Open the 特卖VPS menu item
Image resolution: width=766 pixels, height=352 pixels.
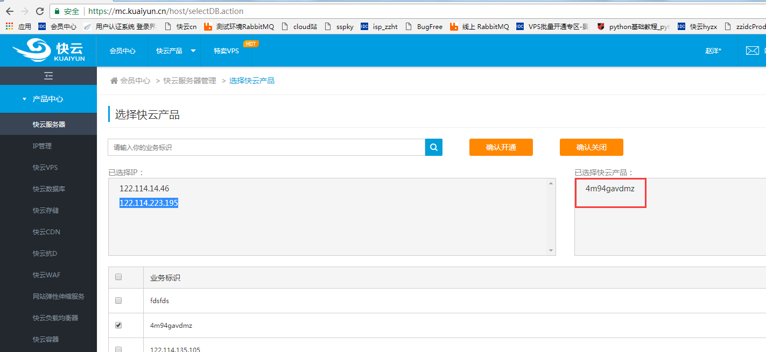coord(226,51)
